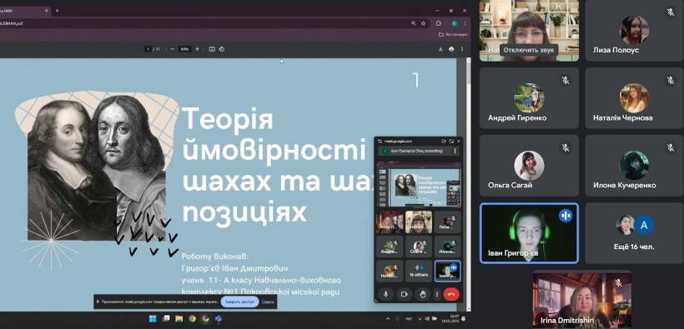Print the PDF document
Screen dimensions: 684x329
point(451,49)
